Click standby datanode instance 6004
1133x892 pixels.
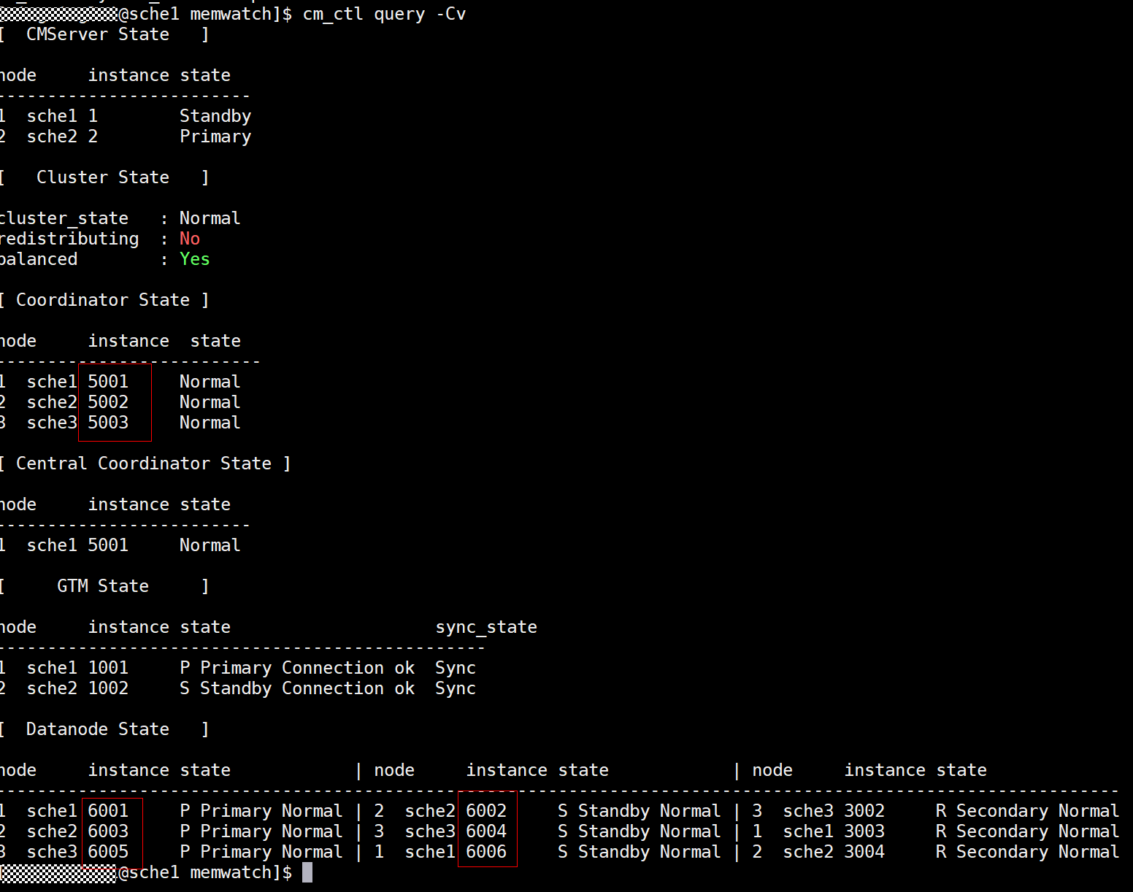(x=486, y=831)
